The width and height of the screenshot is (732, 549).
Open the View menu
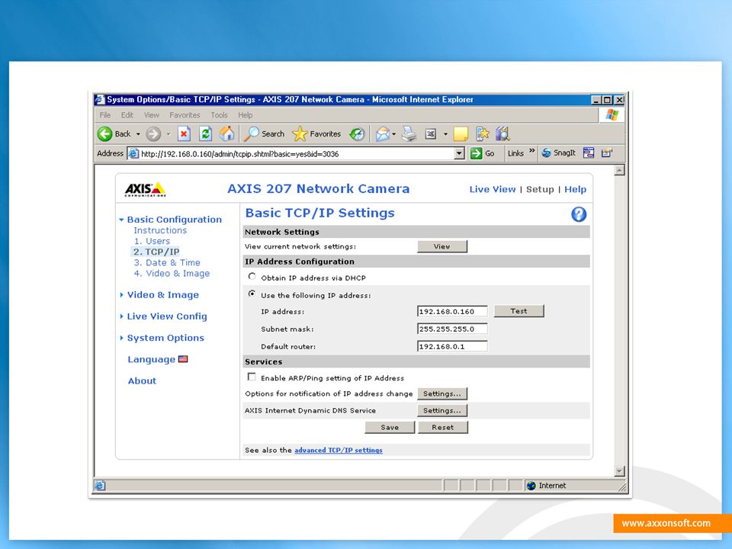click(x=151, y=115)
